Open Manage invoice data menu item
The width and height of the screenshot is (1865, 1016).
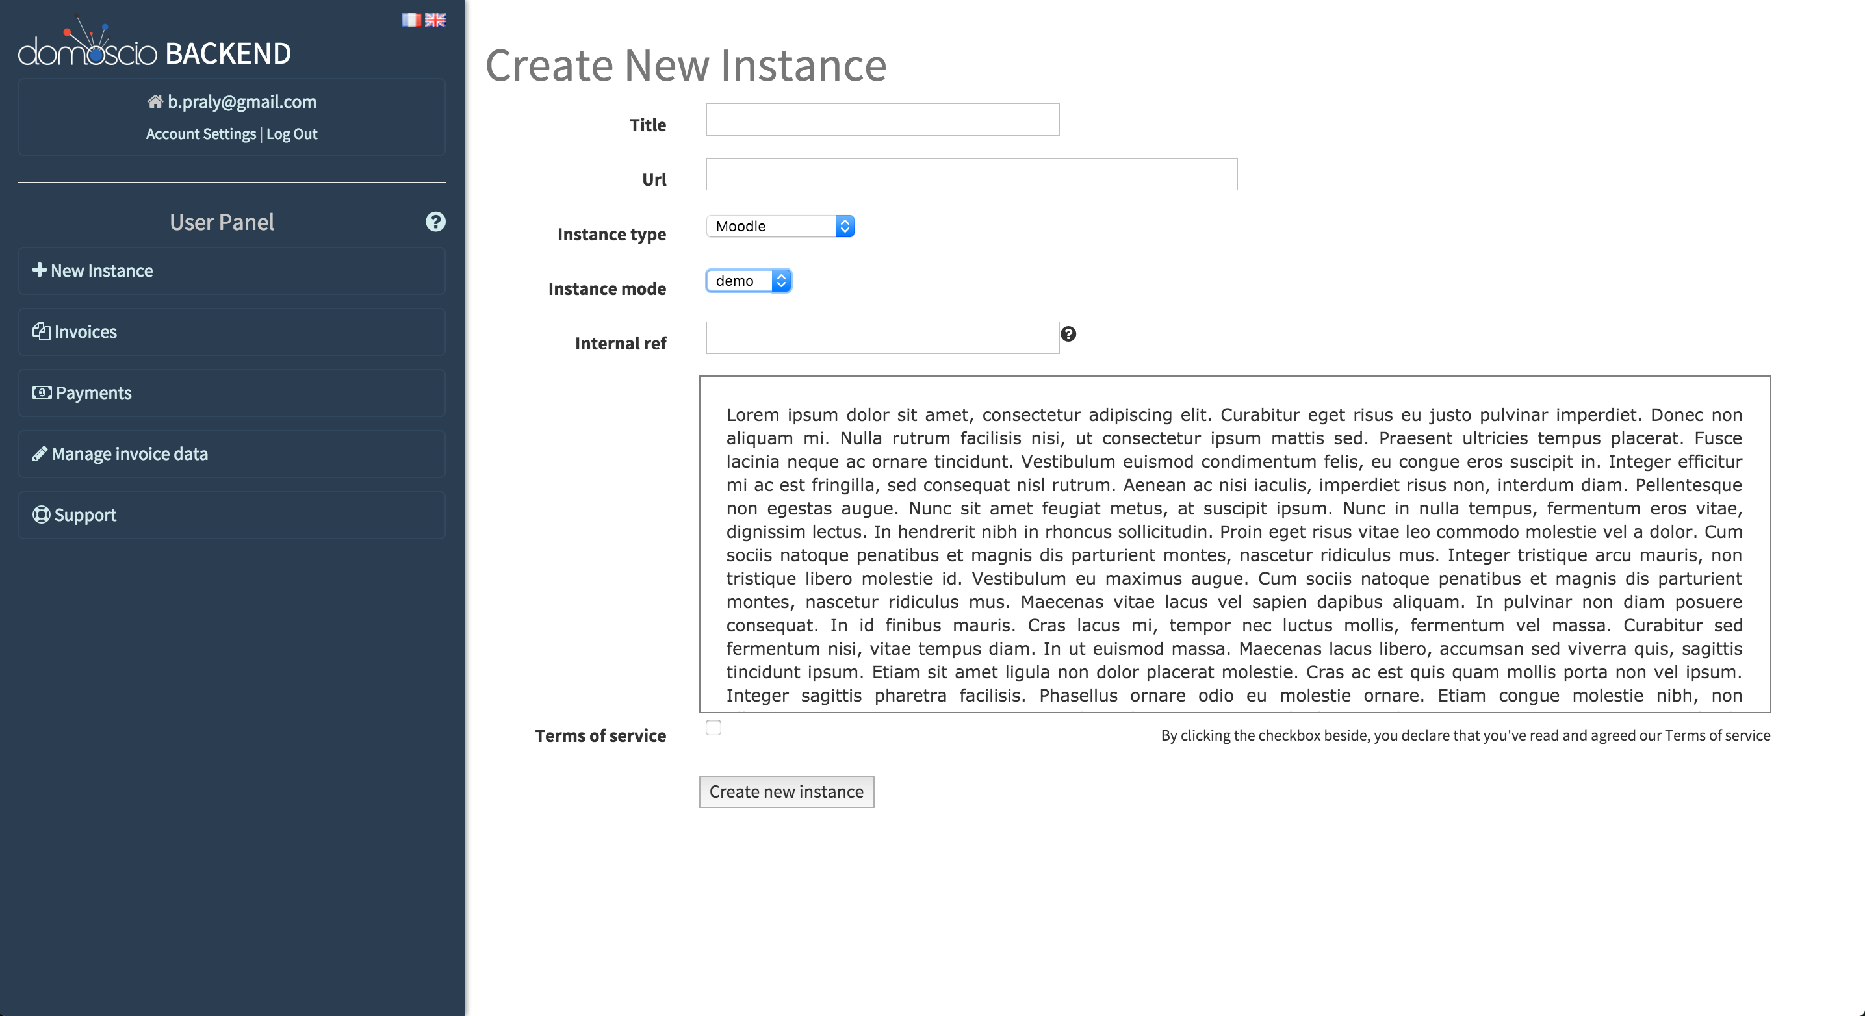pyautogui.click(x=129, y=453)
